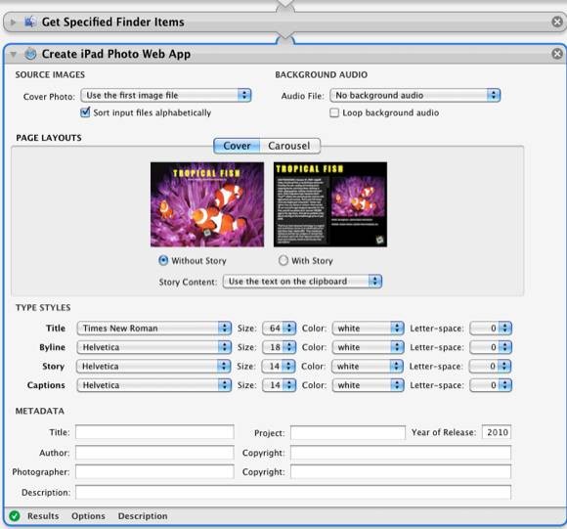This screenshot has height=529, width=567.
Task: Remove the Get Specified Finder Items action
Action: [557, 22]
